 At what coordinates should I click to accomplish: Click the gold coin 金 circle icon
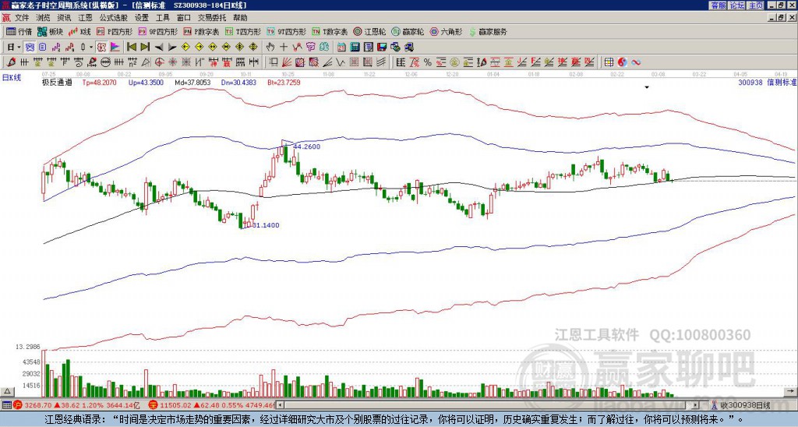tap(454, 62)
